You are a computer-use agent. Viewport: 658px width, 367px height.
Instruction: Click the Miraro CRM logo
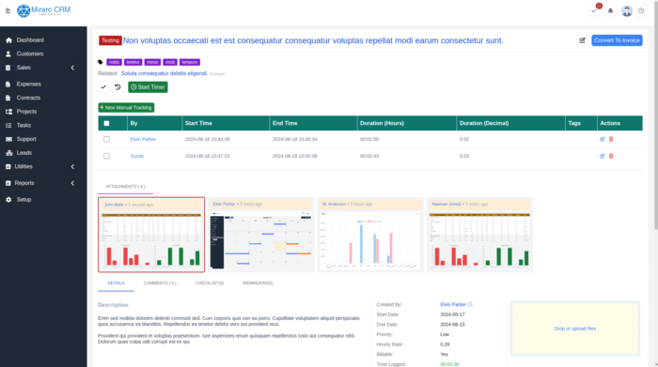click(43, 11)
